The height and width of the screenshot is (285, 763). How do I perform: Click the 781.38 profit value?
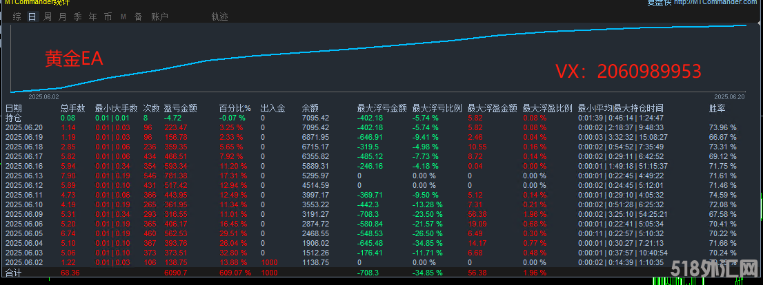(x=176, y=176)
